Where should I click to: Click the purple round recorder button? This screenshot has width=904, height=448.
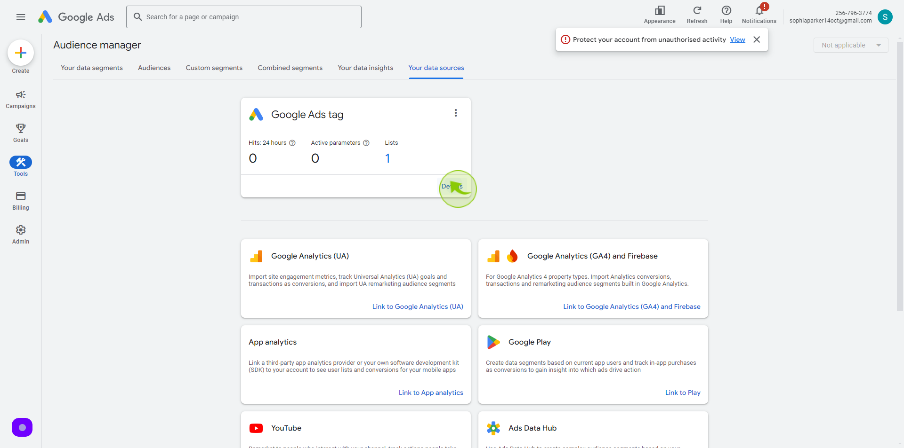click(x=22, y=427)
